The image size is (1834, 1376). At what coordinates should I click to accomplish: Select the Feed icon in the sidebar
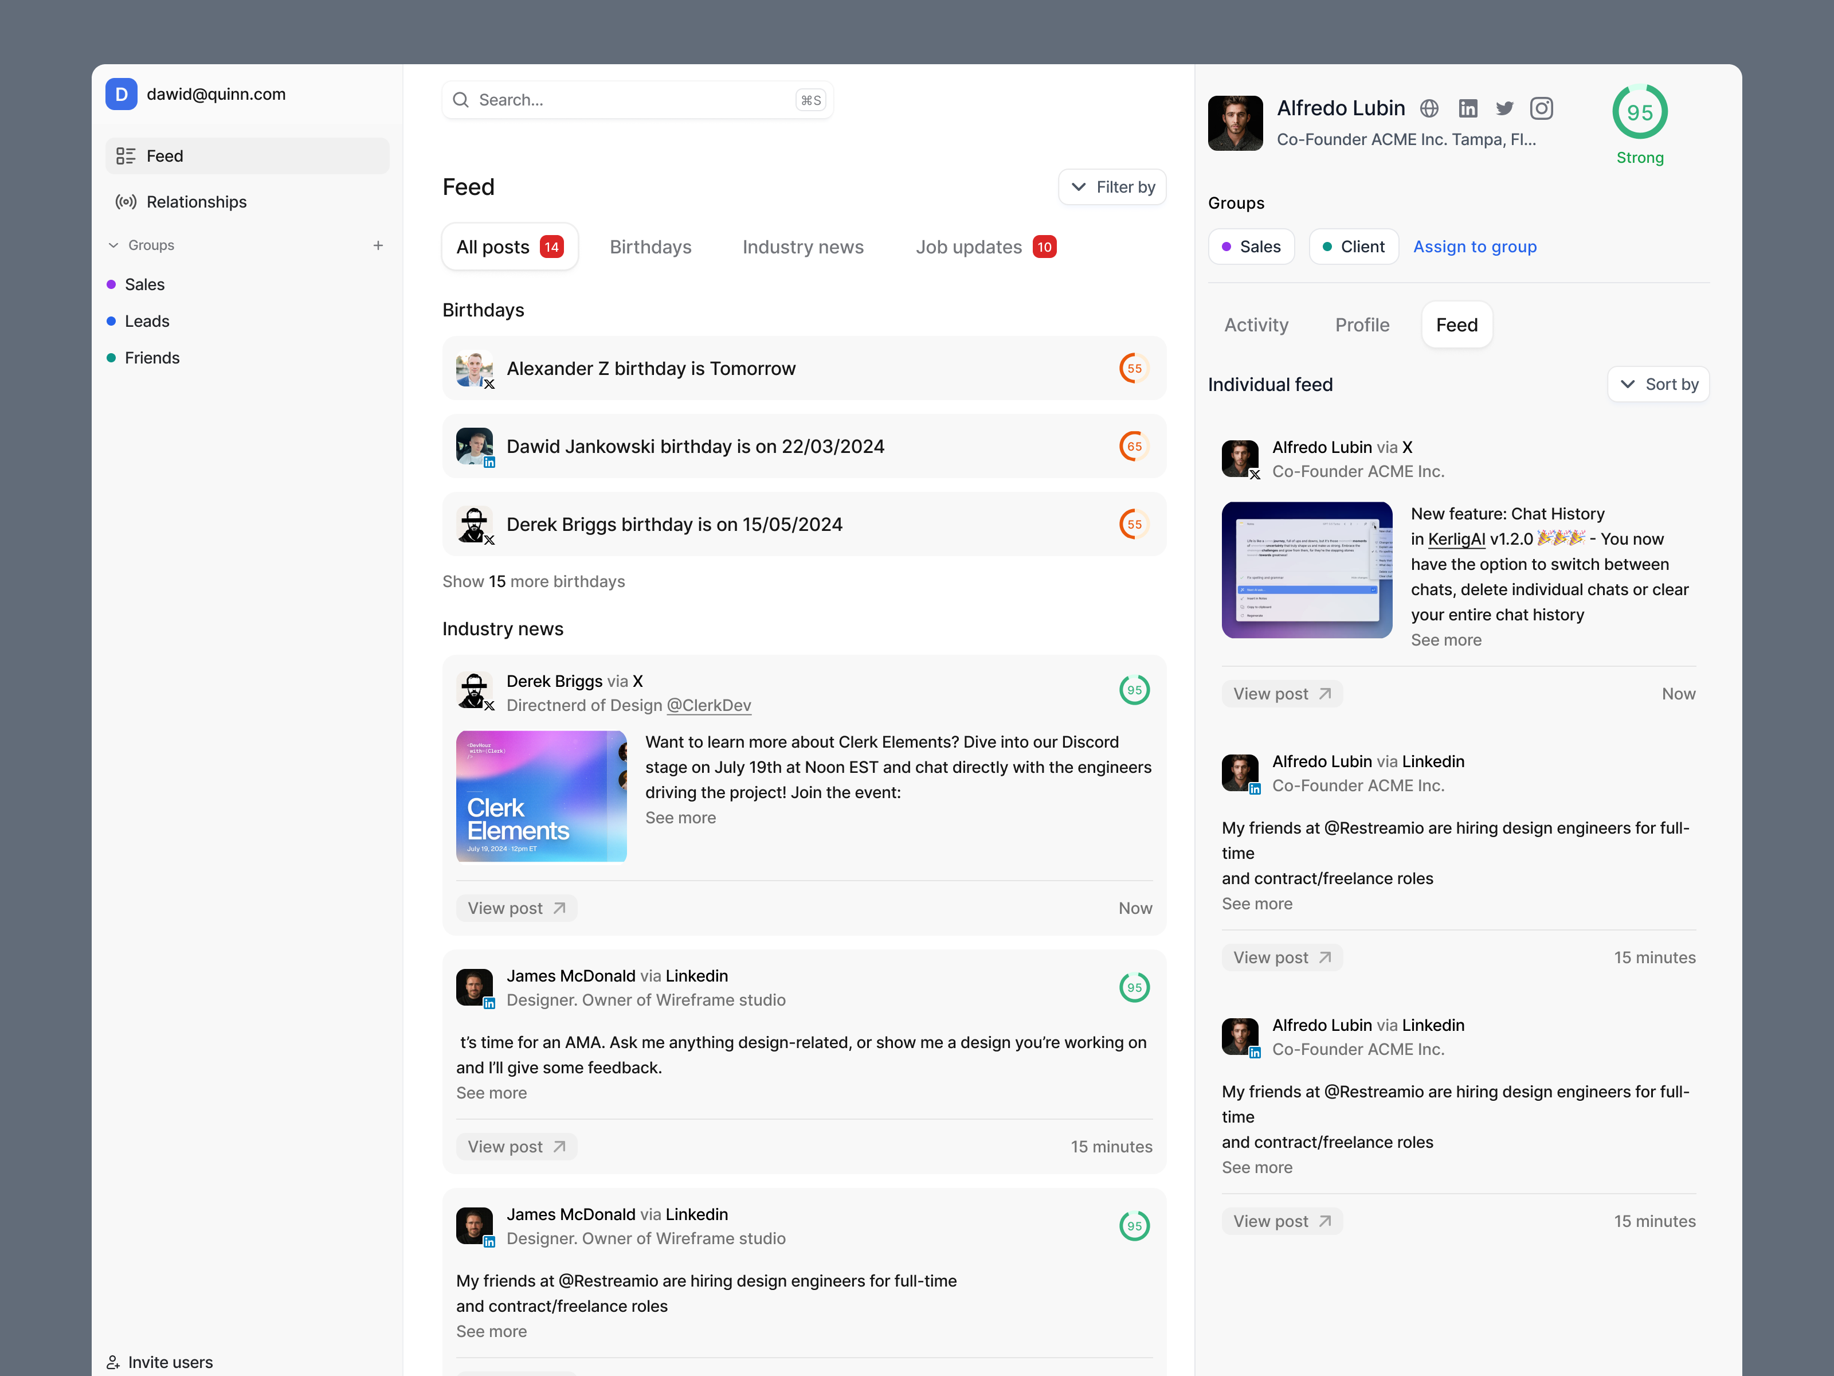pos(126,155)
